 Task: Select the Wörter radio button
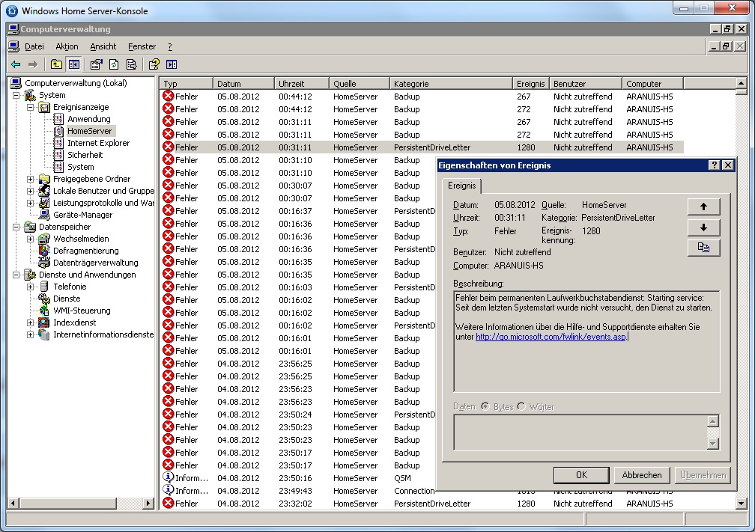click(521, 406)
